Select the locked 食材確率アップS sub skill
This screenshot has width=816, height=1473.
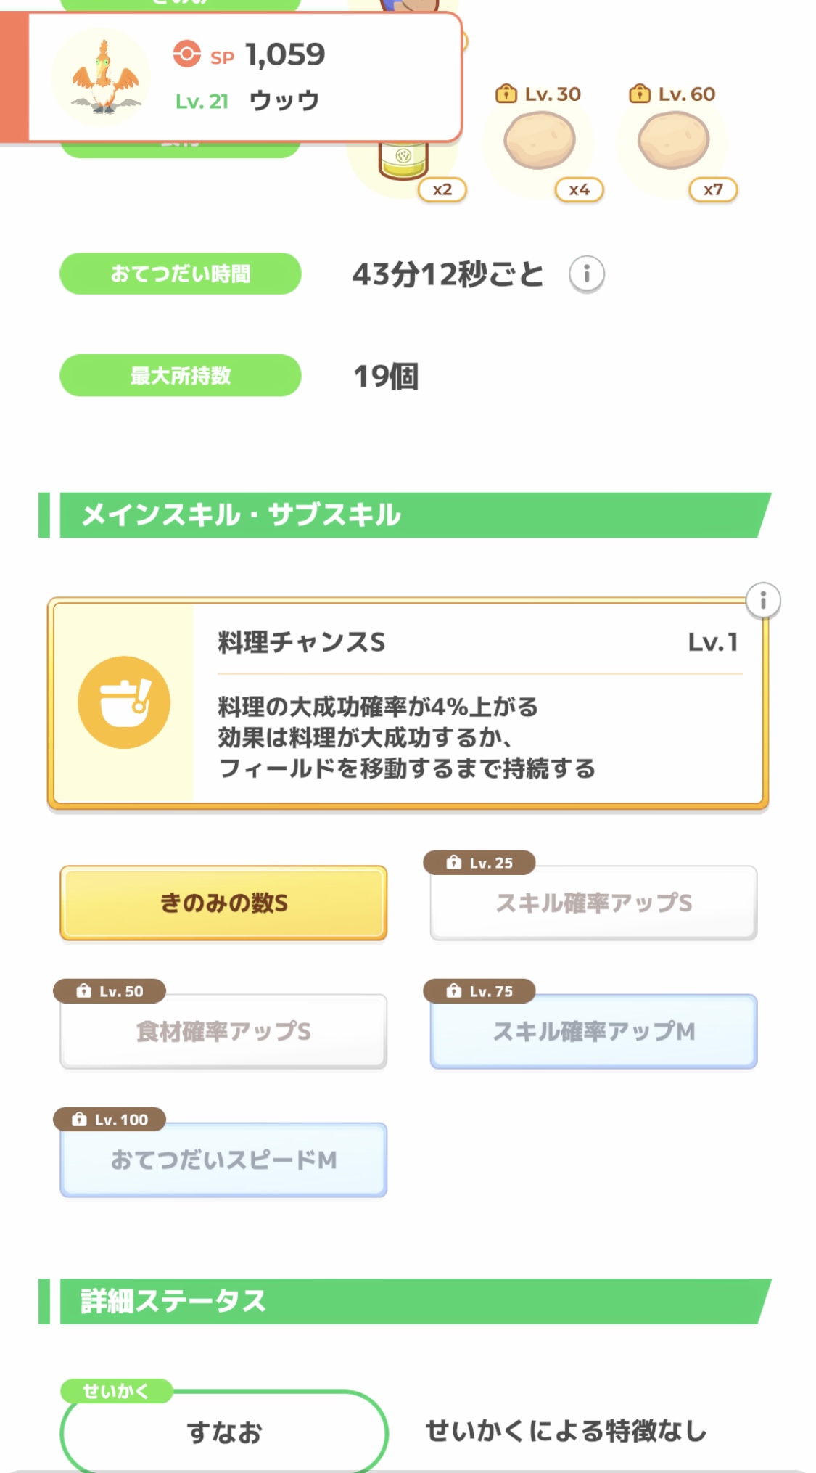[x=223, y=1032]
